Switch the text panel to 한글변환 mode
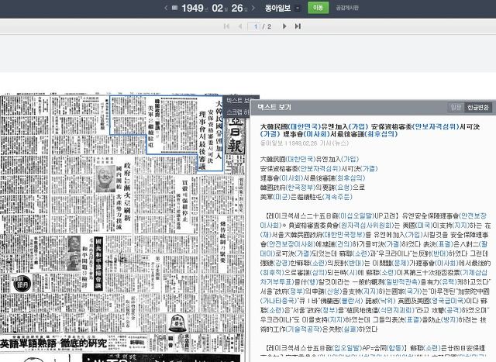 (478, 107)
